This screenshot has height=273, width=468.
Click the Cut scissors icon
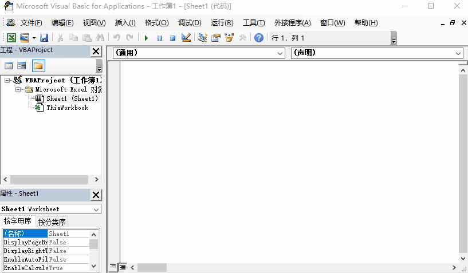pos(60,38)
